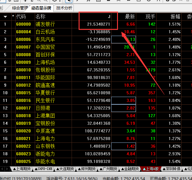Sort by the J indicator column header
The image size is (192, 180).
[x=109, y=16]
